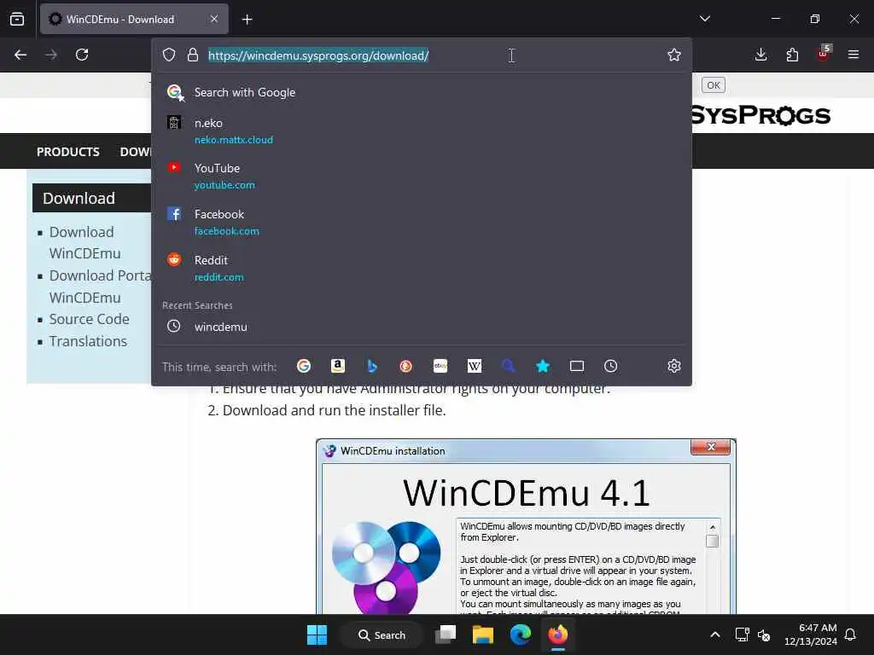
Task: Open n.eko neko.mattx.cloud suggestion
Action: click(x=422, y=130)
